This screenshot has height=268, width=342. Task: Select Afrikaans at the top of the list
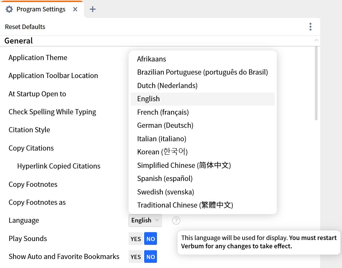pyautogui.click(x=152, y=59)
